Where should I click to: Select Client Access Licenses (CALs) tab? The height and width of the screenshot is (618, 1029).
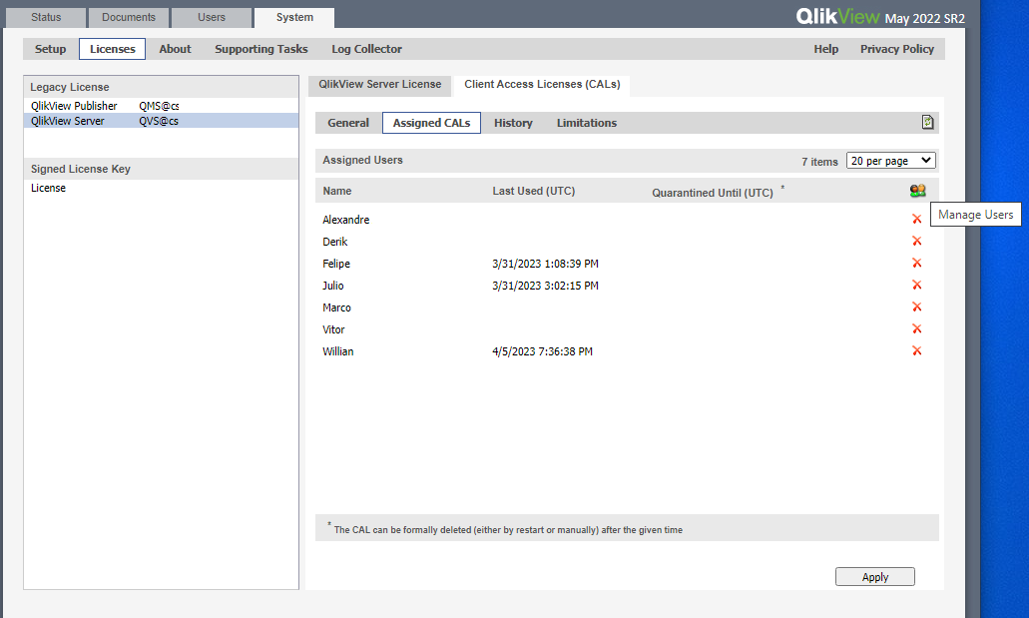click(542, 84)
